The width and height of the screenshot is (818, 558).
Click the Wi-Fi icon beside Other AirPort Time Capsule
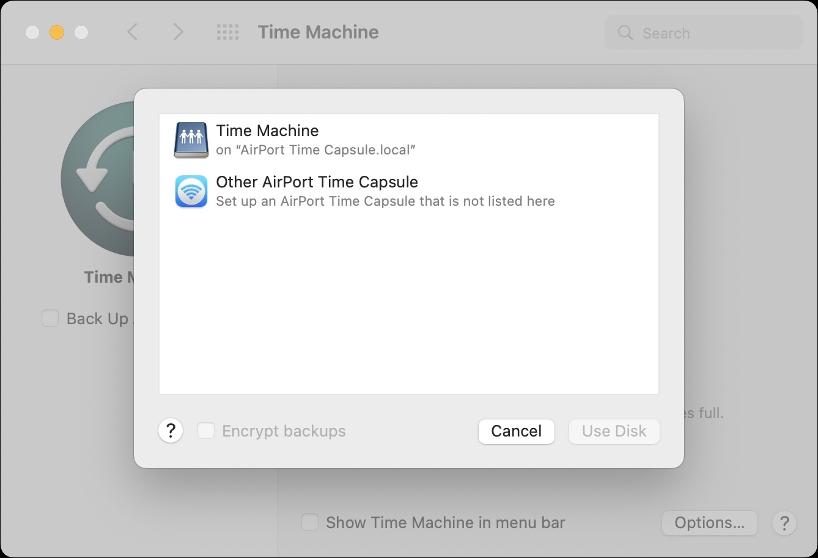[191, 191]
